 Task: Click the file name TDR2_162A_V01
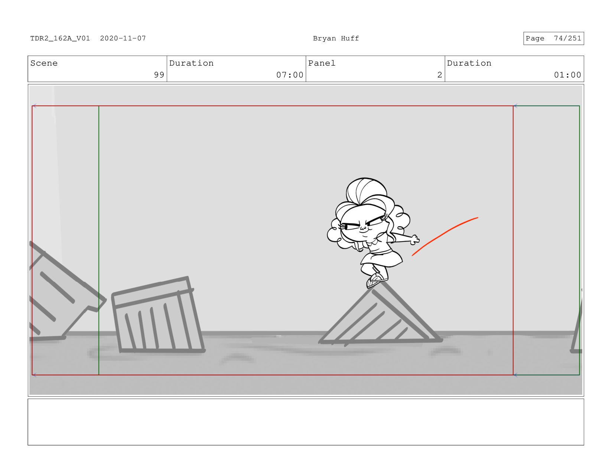click(60, 38)
